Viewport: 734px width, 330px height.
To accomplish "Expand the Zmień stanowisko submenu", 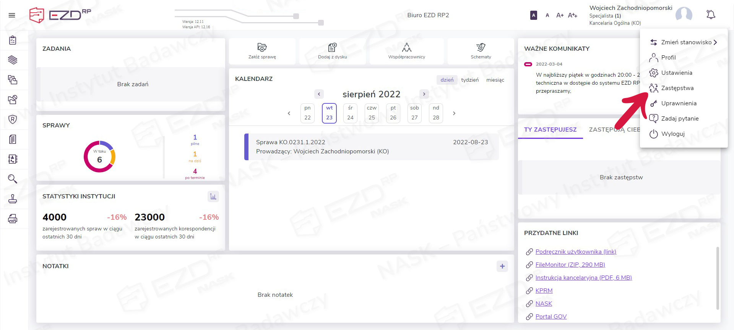I will pyautogui.click(x=683, y=42).
